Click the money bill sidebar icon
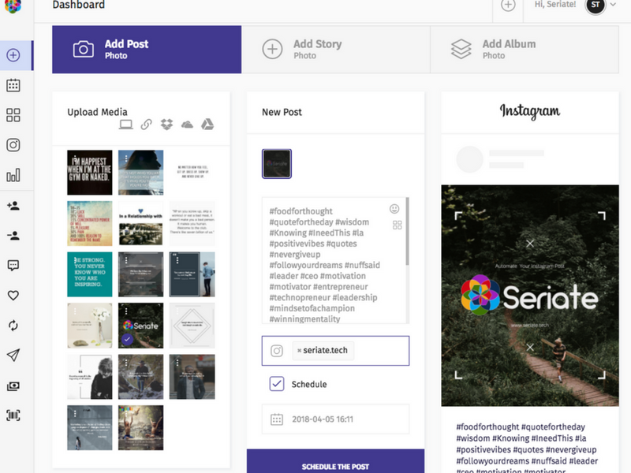The width and height of the screenshot is (631, 473). point(13,386)
